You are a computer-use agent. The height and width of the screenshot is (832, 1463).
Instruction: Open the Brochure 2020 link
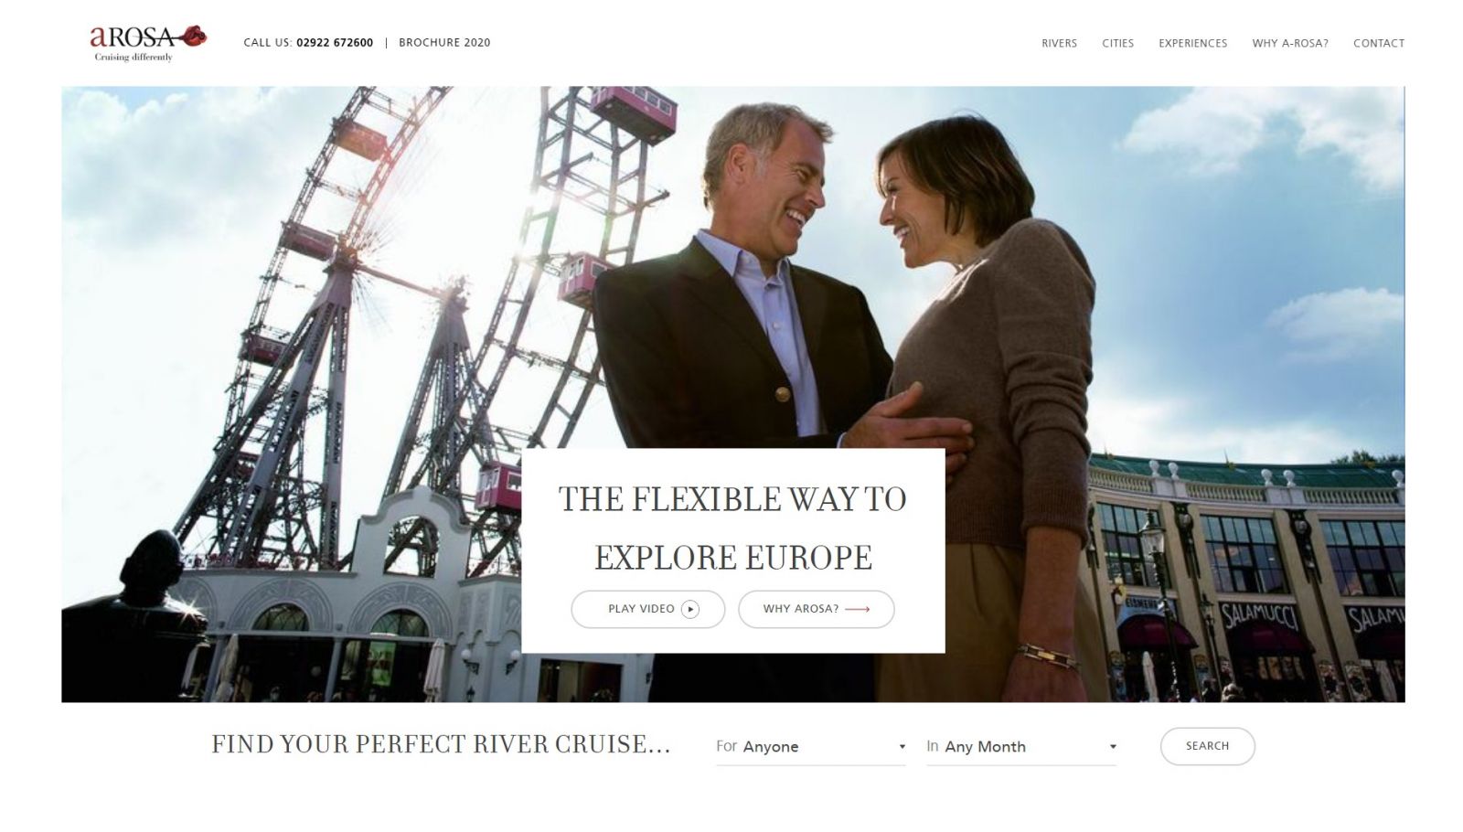click(x=444, y=43)
